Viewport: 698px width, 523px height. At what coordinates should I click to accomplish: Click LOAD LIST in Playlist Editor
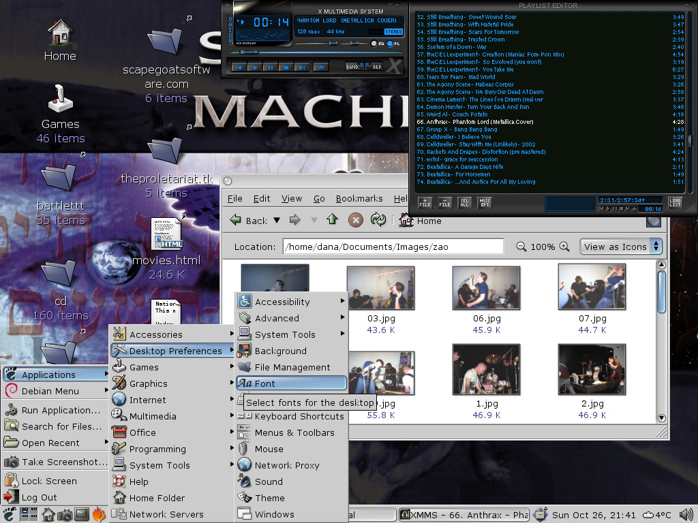[675, 203]
